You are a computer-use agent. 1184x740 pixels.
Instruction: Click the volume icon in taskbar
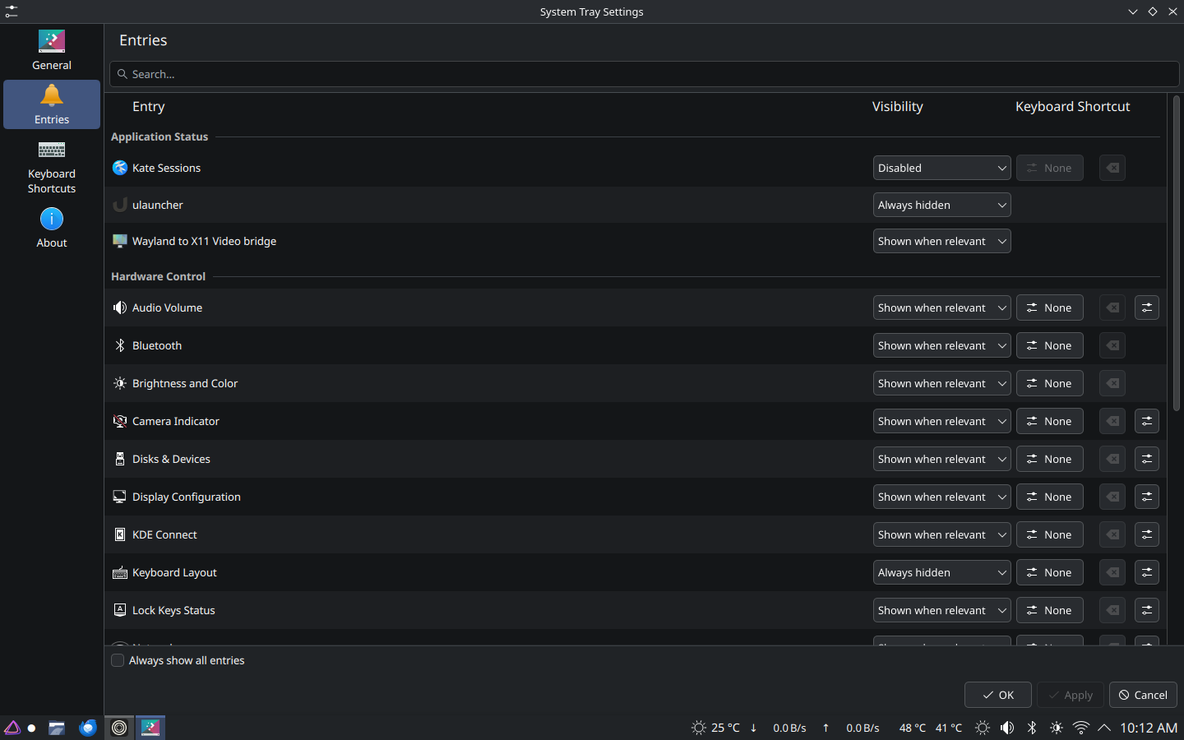click(1007, 728)
